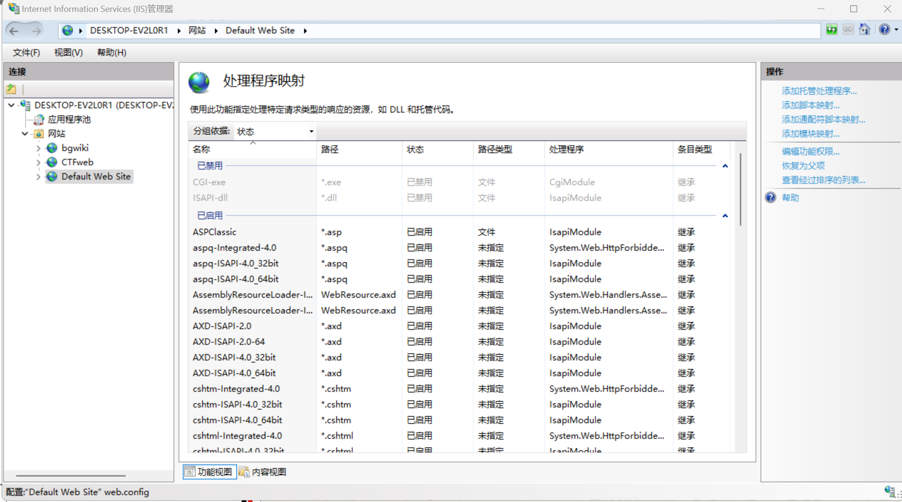The height and width of the screenshot is (502, 902).
Task: Open the 视图(V) menu
Action: coord(68,52)
